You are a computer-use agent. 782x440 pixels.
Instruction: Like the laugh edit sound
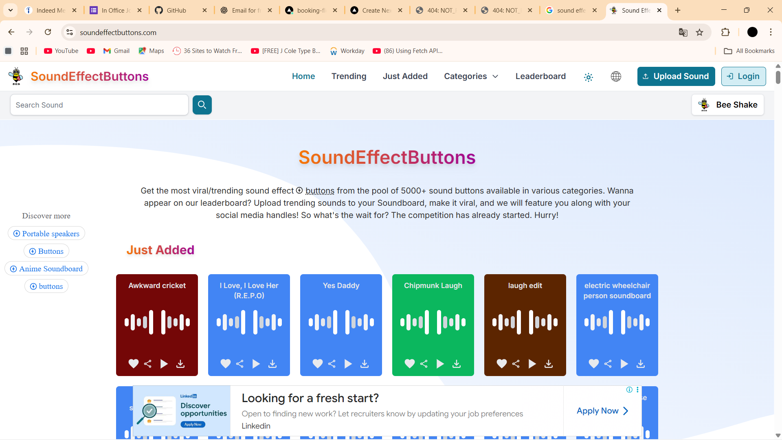(x=502, y=363)
